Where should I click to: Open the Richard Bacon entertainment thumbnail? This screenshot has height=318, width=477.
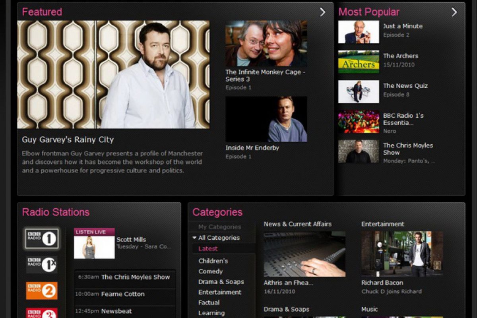(x=402, y=254)
